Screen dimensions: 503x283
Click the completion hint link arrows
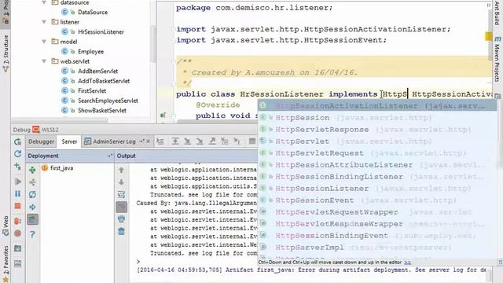407,263
